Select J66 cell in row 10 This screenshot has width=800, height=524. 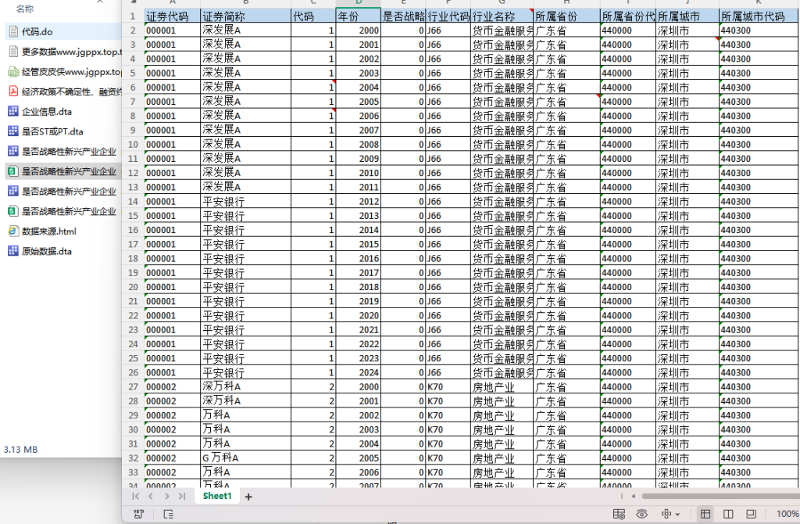[x=448, y=145]
